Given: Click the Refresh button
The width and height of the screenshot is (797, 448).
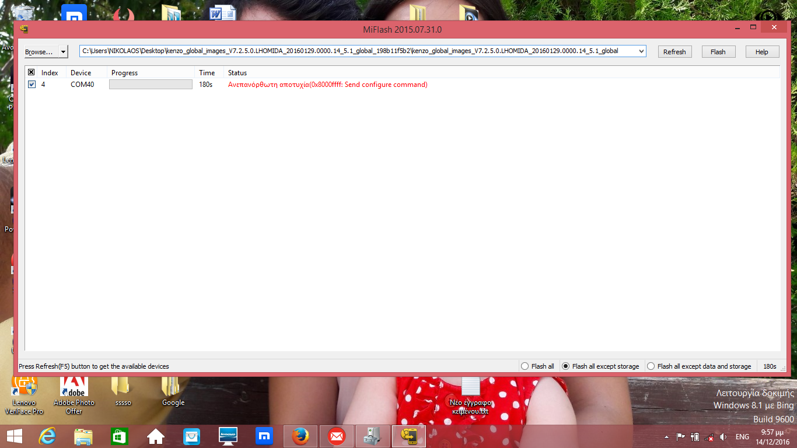Looking at the screenshot, I should click(674, 52).
